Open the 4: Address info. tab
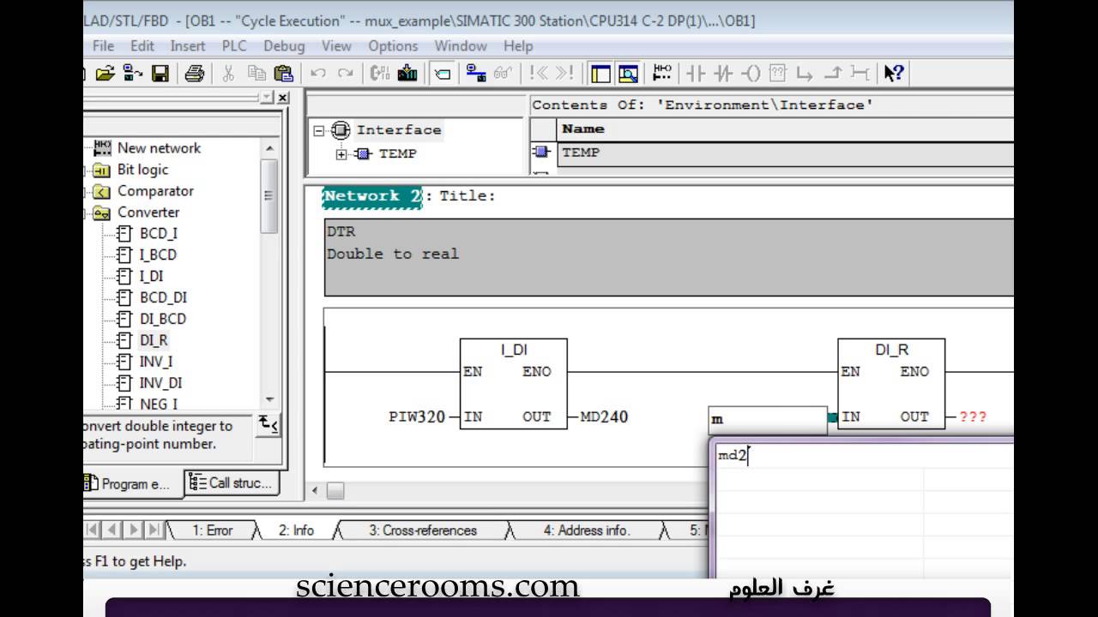Image resolution: width=1098 pixels, height=617 pixels. click(x=587, y=530)
